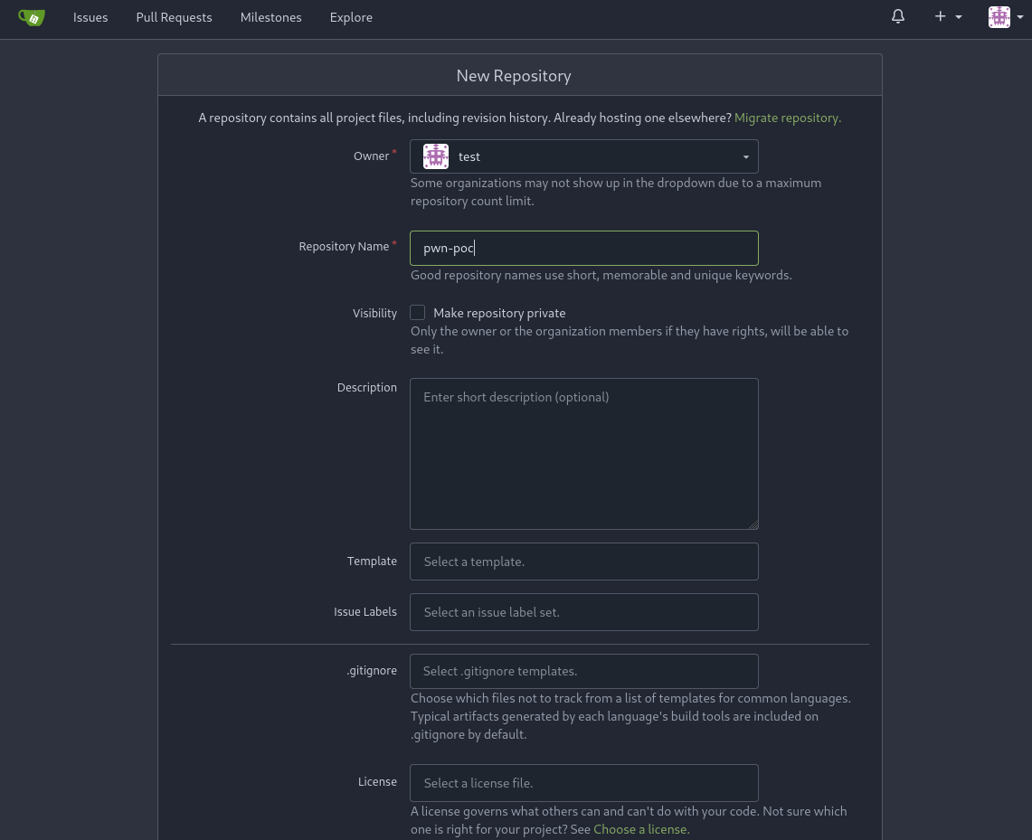Follow the Migrate repository link
1032x840 pixels.
coord(787,118)
